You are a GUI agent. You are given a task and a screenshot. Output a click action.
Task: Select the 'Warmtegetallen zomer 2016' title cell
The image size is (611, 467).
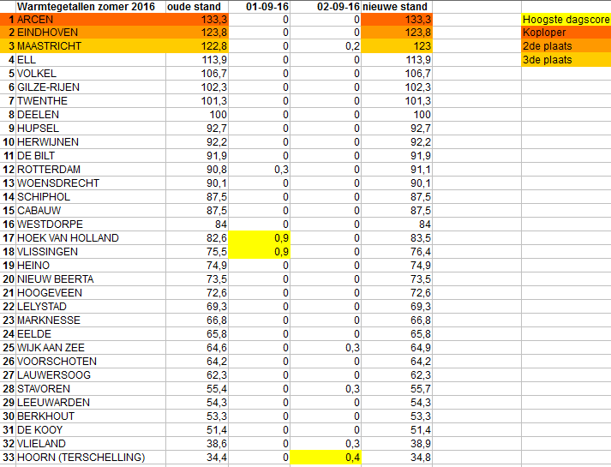point(91,7)
